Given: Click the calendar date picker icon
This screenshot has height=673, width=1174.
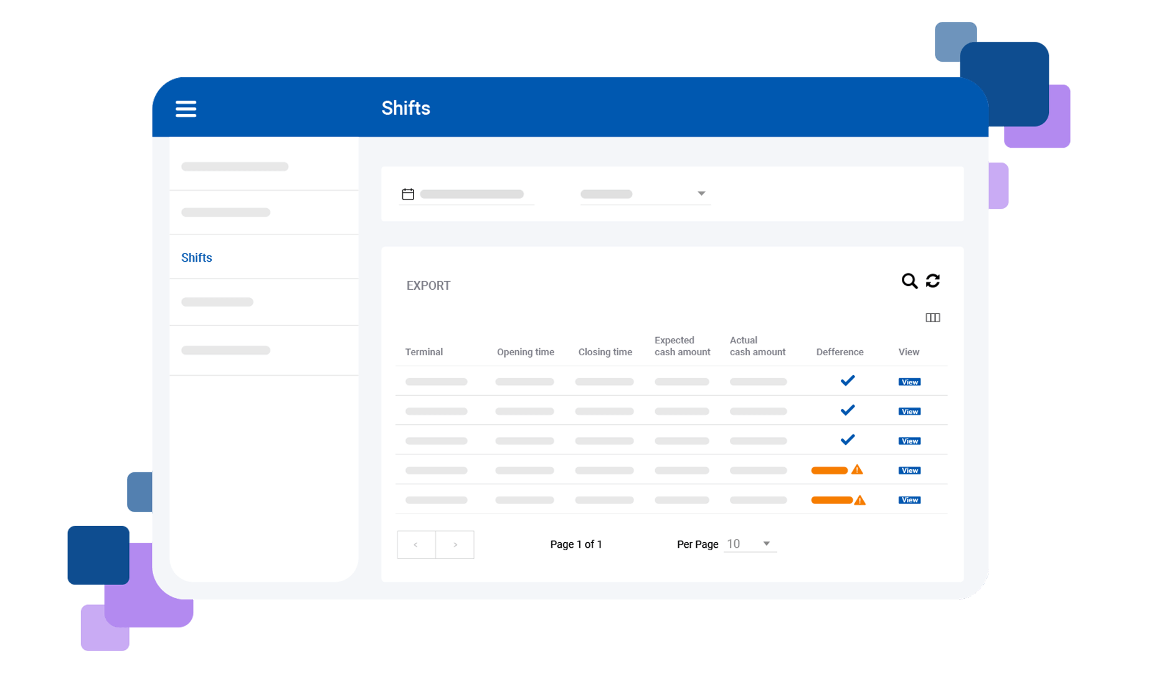Looking at the screenshot, I should [408, 194].
